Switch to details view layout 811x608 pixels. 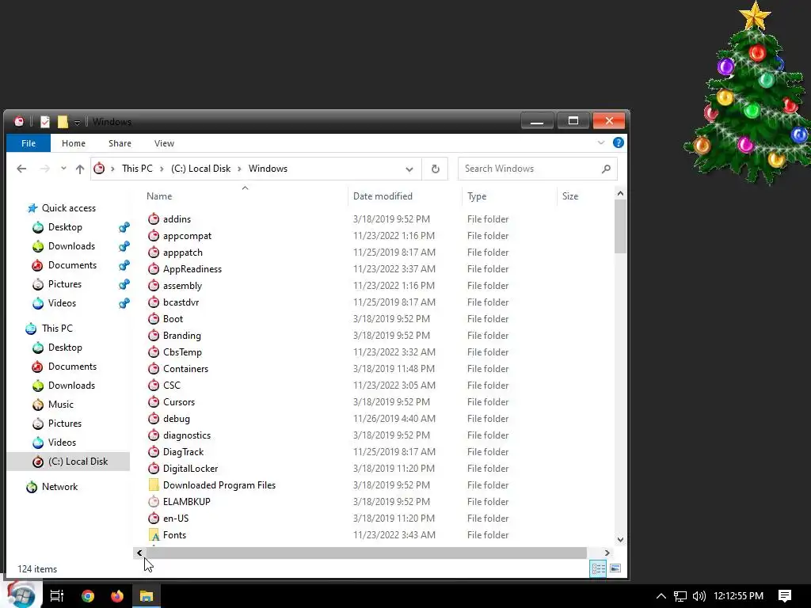[598, 568]
